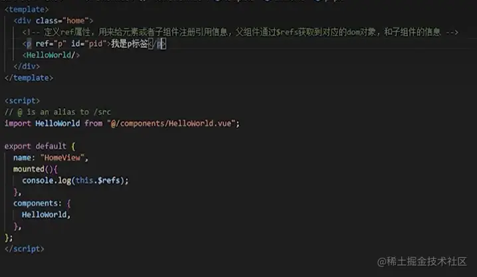Viewport: 477px width, 277px height.
Task: Click the components property key
Action: click(x=35, y=203)
